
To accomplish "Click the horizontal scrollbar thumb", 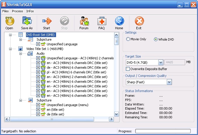I will [x=52, y=119].
